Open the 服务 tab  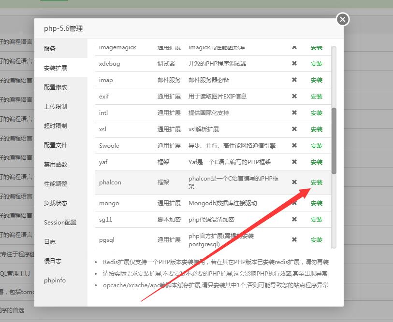(x=50, y=49)
